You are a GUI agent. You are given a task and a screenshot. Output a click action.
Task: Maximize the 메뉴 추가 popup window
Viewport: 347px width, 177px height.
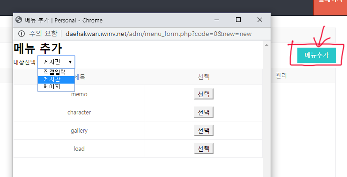[x=238, y=20]
